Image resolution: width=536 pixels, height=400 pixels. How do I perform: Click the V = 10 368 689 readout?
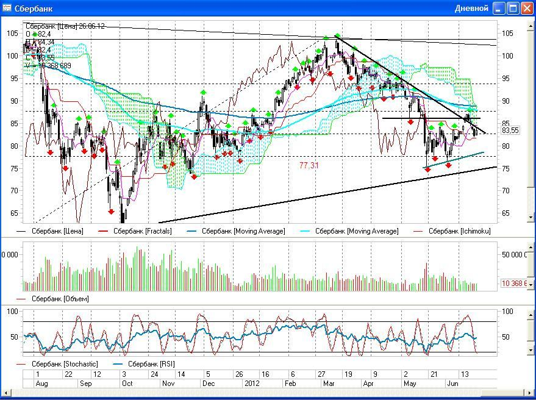(48, 66)
